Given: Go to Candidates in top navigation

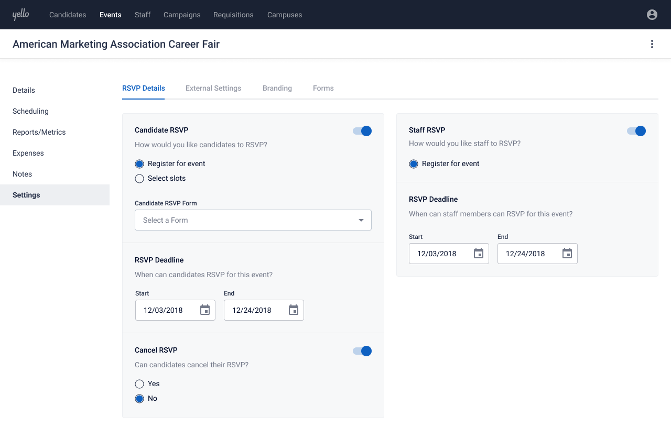Looking at the screenshot, I should [x=68, y=15].
